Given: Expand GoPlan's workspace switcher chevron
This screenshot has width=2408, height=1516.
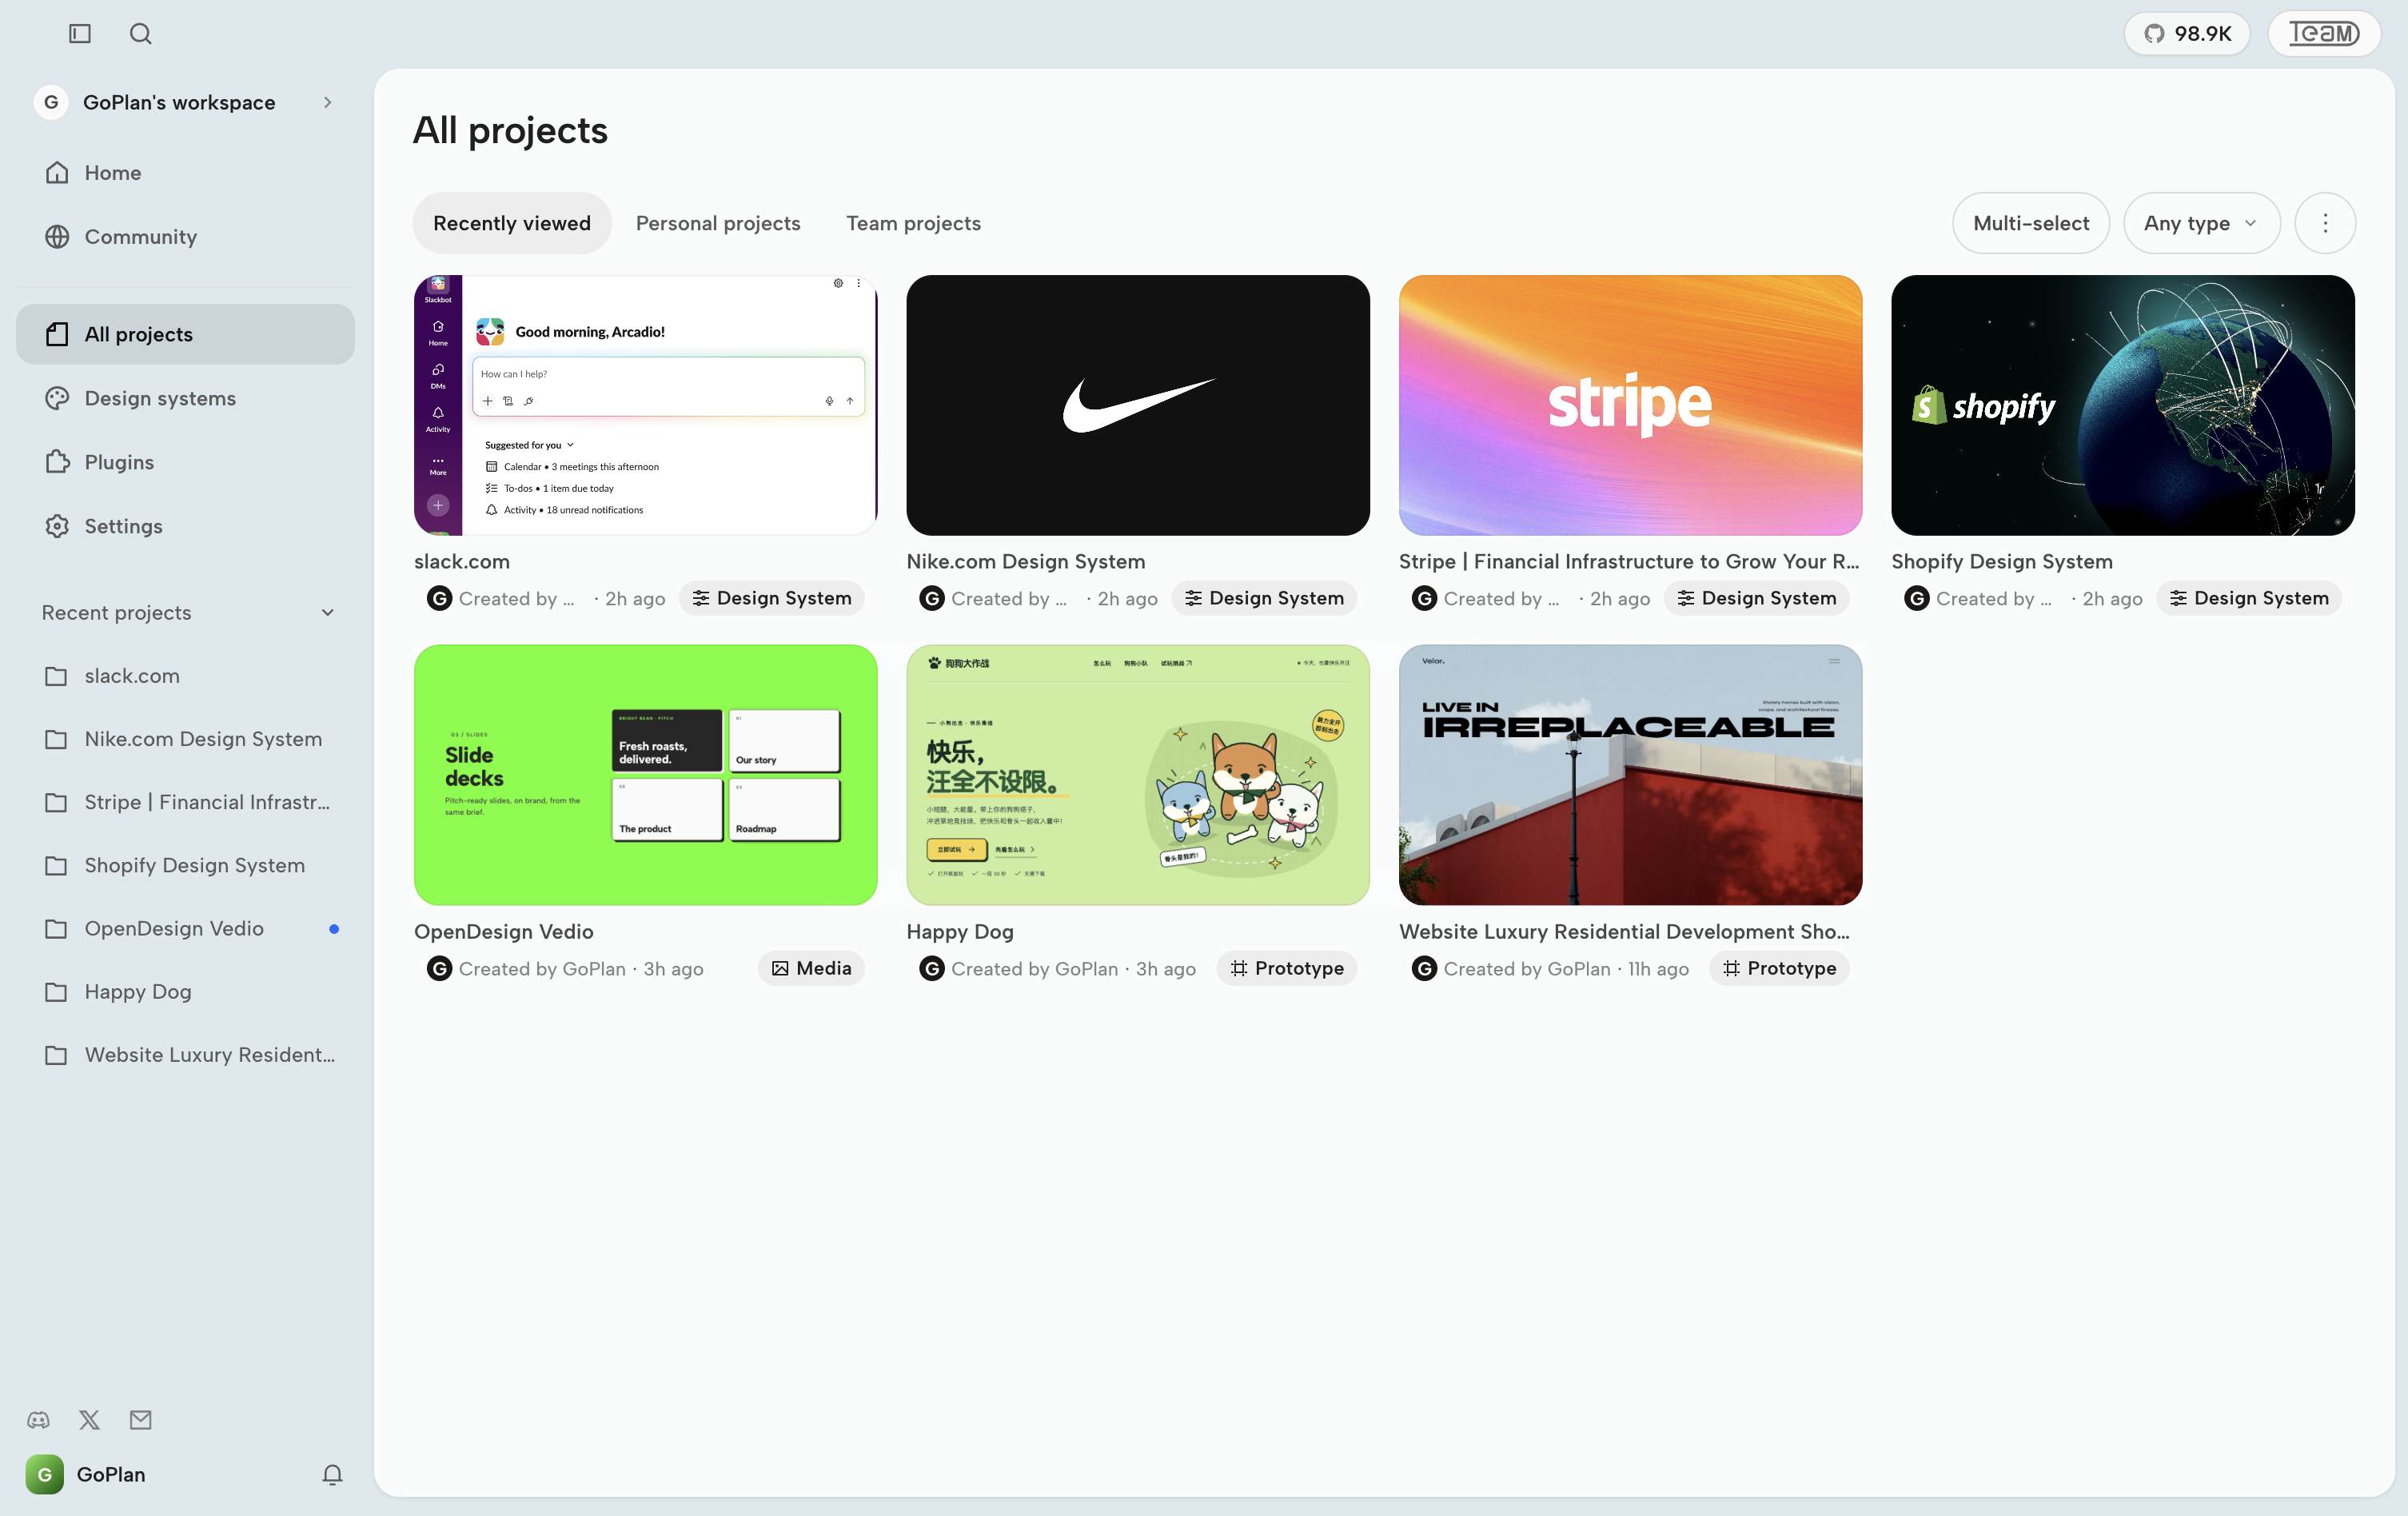Looking at the screenshot, I should click(x=327, y=102).
